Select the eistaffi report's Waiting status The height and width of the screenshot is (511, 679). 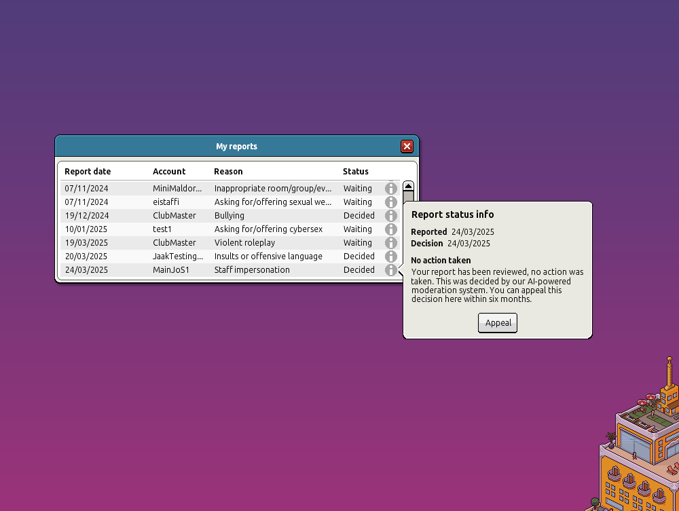pyautogui.click(x=357, y=202)
